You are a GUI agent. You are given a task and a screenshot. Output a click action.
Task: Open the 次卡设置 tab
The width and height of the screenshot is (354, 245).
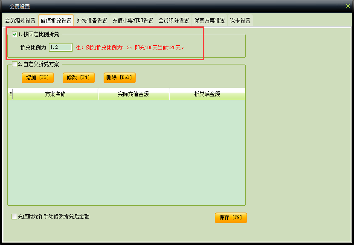click(240, 20)
